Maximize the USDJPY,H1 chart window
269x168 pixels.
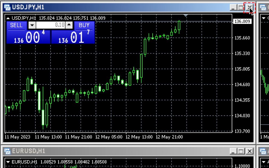tap(241, 8)
